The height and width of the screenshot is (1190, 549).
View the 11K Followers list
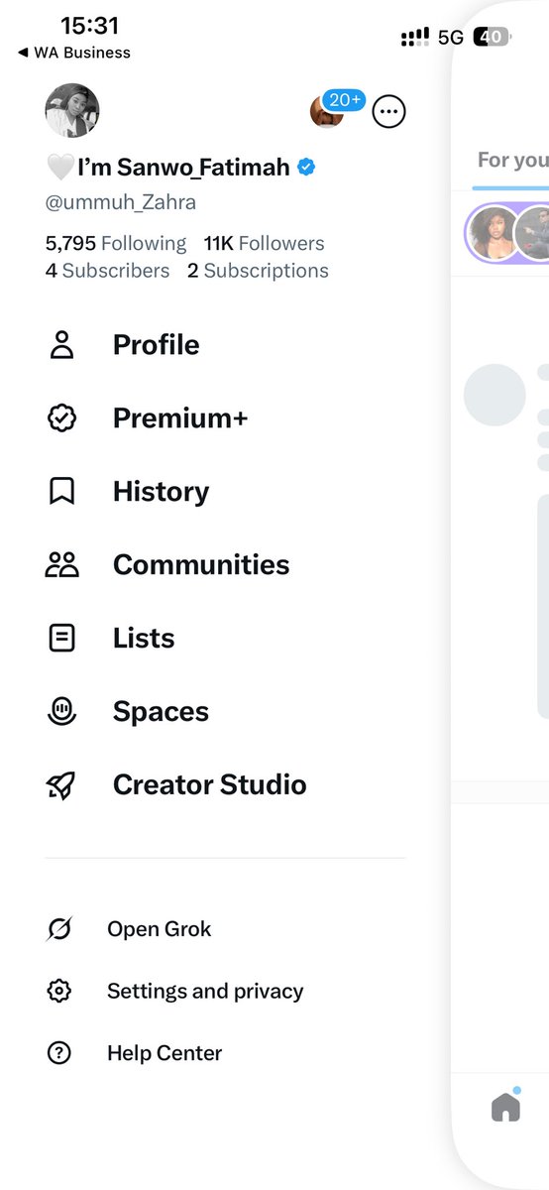coord(265,243)
